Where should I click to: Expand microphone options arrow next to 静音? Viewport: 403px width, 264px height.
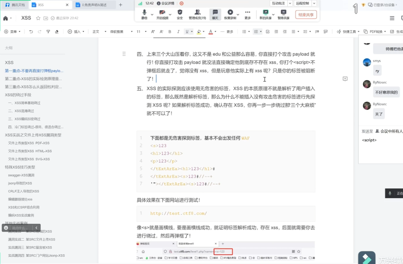point(152,15)
